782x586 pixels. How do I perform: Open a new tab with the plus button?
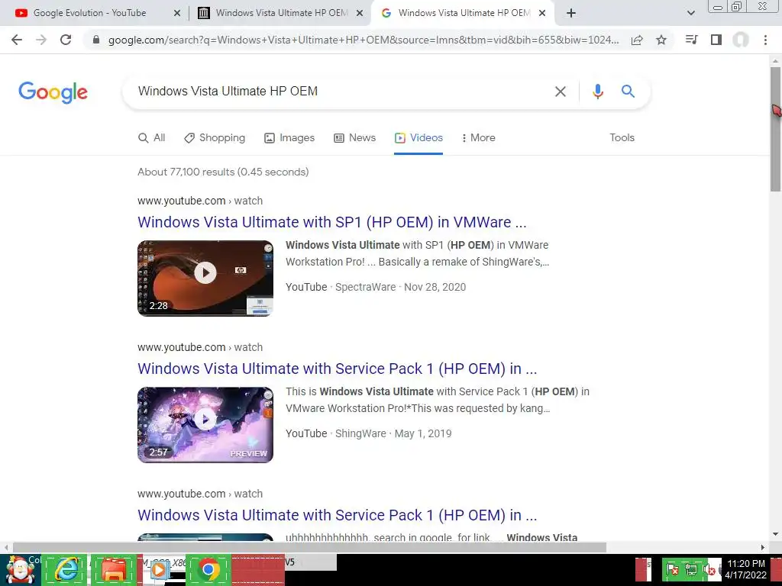[x=571, y=14]
